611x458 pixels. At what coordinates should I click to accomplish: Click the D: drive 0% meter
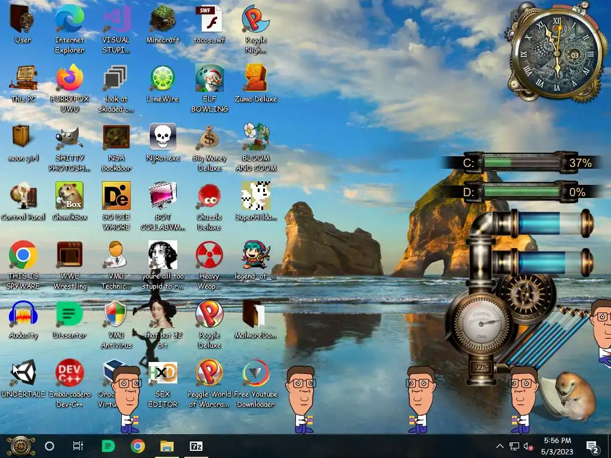click(521, 192)
